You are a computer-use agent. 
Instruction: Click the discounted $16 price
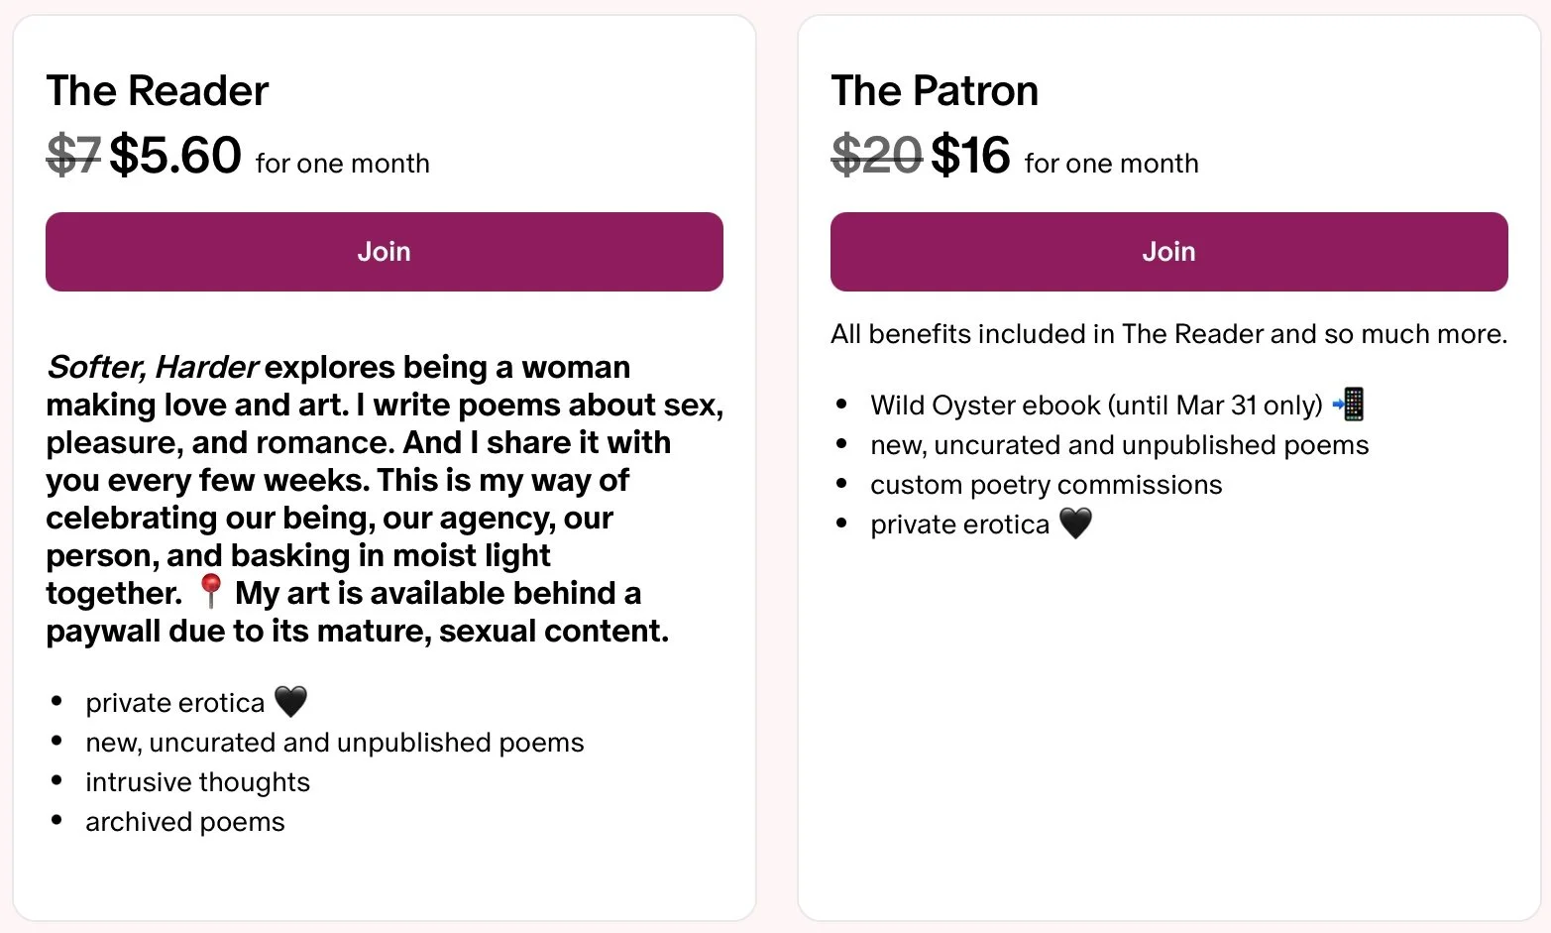[970, 156]
